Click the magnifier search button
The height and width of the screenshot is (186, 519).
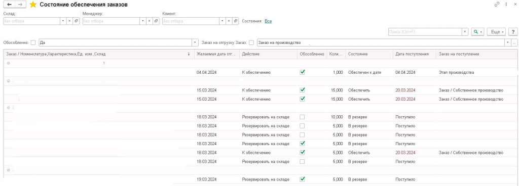[x=477, y=32]
